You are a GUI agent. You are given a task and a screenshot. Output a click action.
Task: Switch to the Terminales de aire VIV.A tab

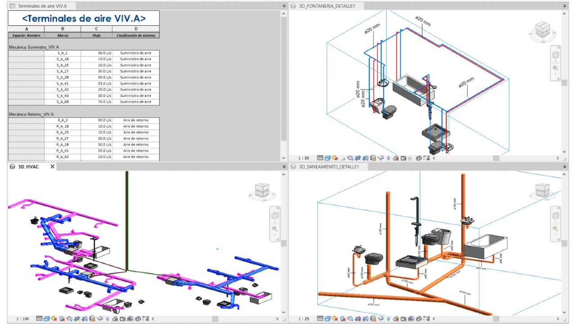point(40,6)
